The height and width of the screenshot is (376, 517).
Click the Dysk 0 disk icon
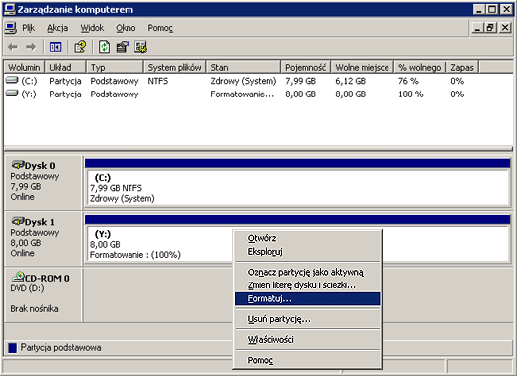[18, 165]
